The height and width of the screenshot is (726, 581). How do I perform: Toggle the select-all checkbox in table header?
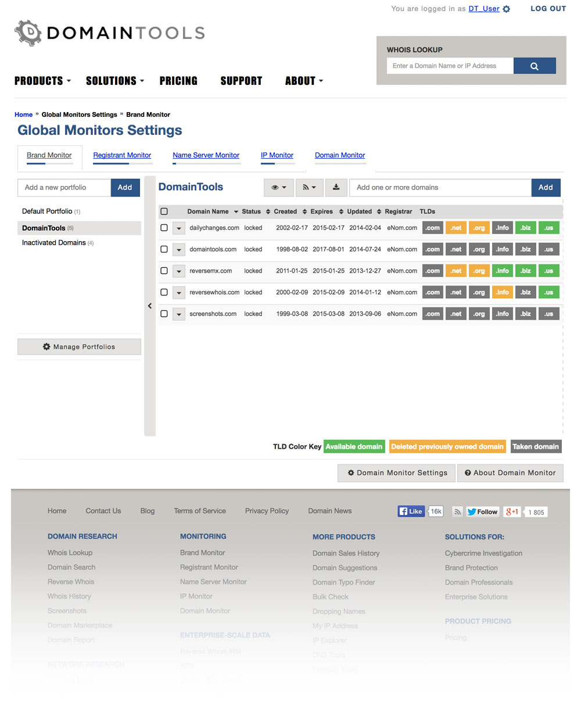[x=164, y=212]
